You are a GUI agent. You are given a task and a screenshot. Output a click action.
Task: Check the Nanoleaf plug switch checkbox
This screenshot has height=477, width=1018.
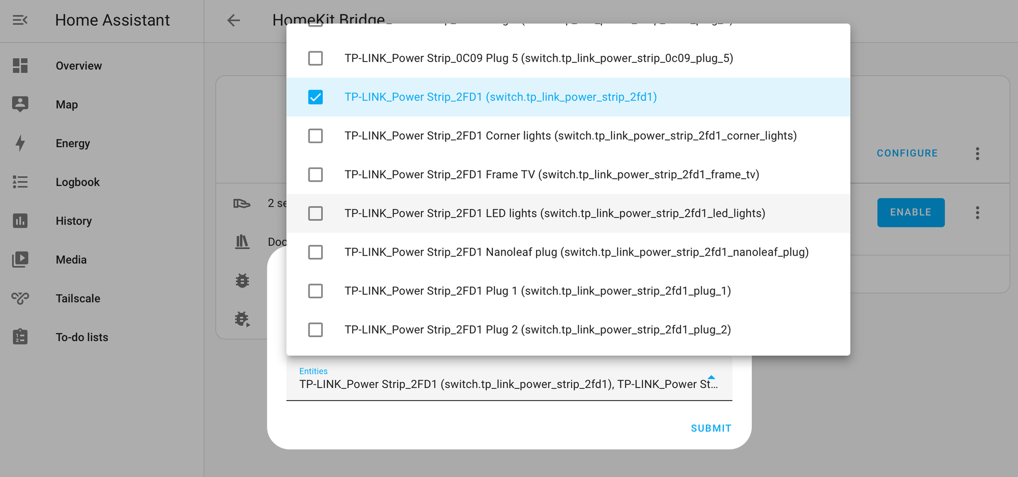tap(316, 252)
